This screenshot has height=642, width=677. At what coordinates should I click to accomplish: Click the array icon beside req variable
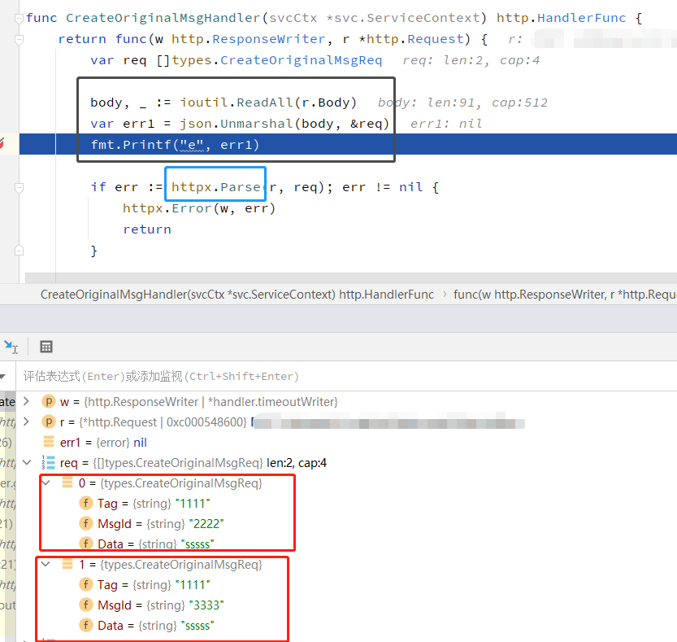tap(50, 462)
